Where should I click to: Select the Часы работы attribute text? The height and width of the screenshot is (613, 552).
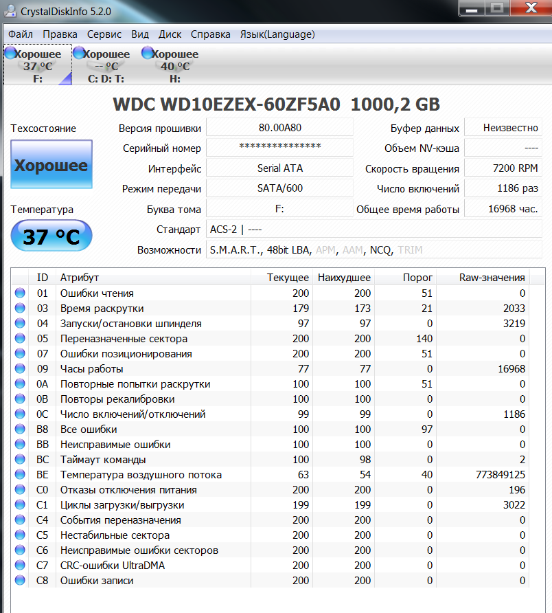(x=92, y=369)
